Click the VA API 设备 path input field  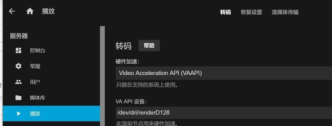(x=224, y=112)
